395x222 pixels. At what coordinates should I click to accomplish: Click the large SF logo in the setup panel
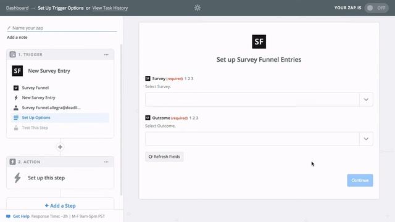point(259,41)
